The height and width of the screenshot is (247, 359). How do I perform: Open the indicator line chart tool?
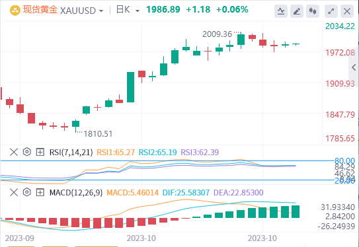pyautogui.click(x=281, y=11)
